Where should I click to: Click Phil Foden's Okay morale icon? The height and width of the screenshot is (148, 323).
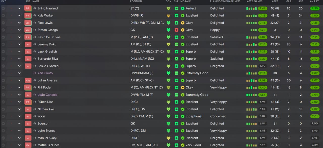pos(183,88)
